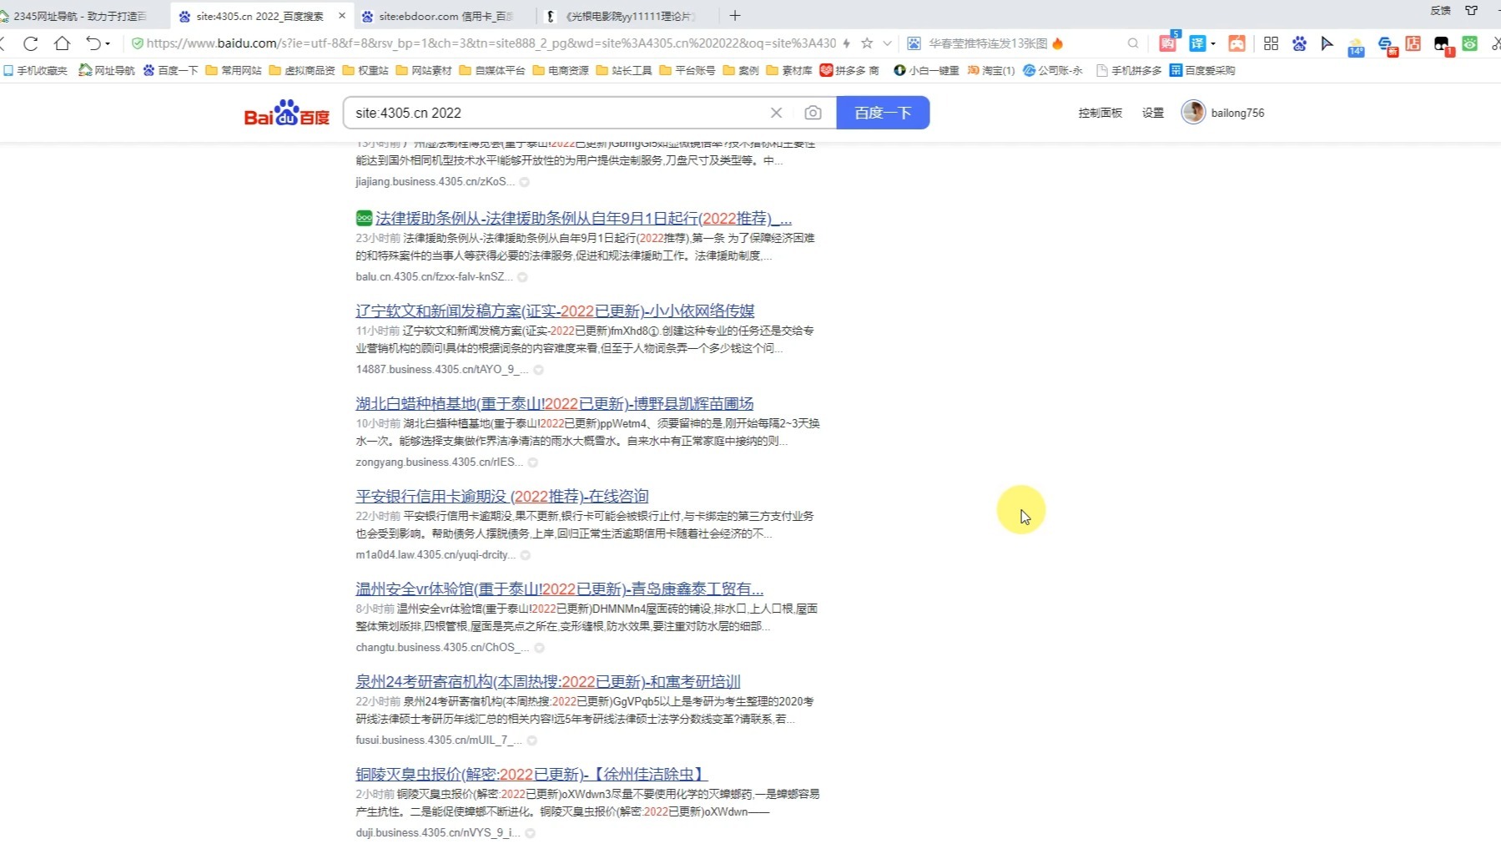Reload the current page
Image resolution: width=1501 pixels, height=844 pixels.
(31, 43)
